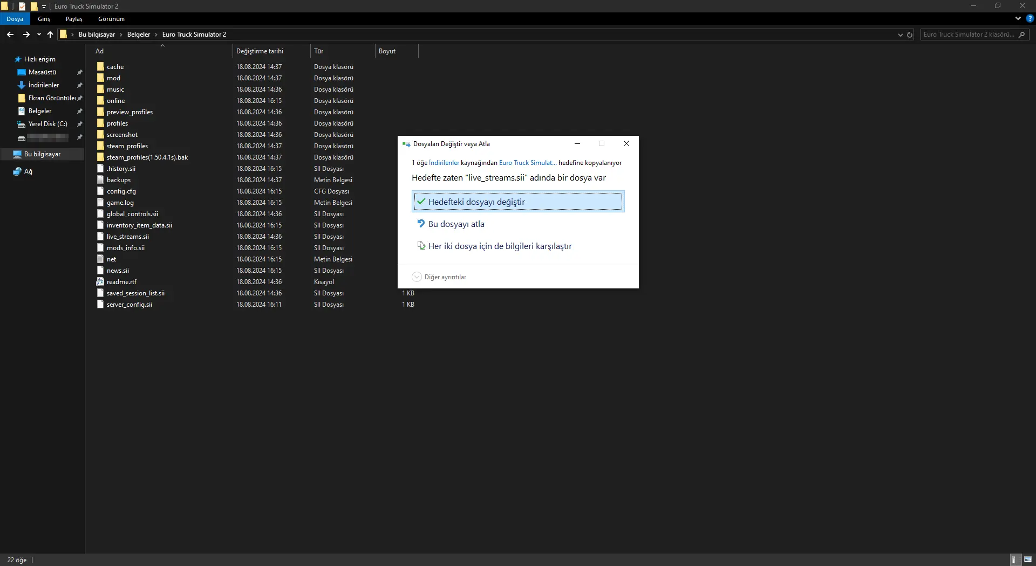Select the config.cfg file icon
This screenshot has width=1036, height=566.
100,191
